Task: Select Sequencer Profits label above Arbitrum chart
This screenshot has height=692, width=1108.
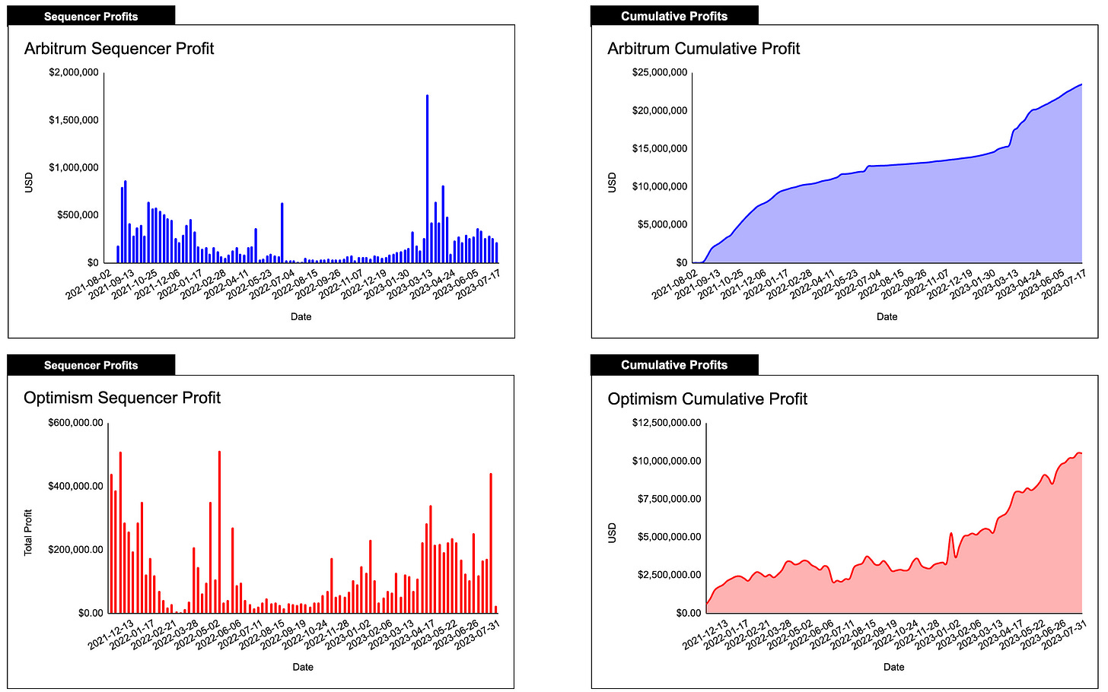Action: [x=91, y=16]
